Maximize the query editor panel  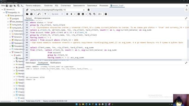pos(186,18)
